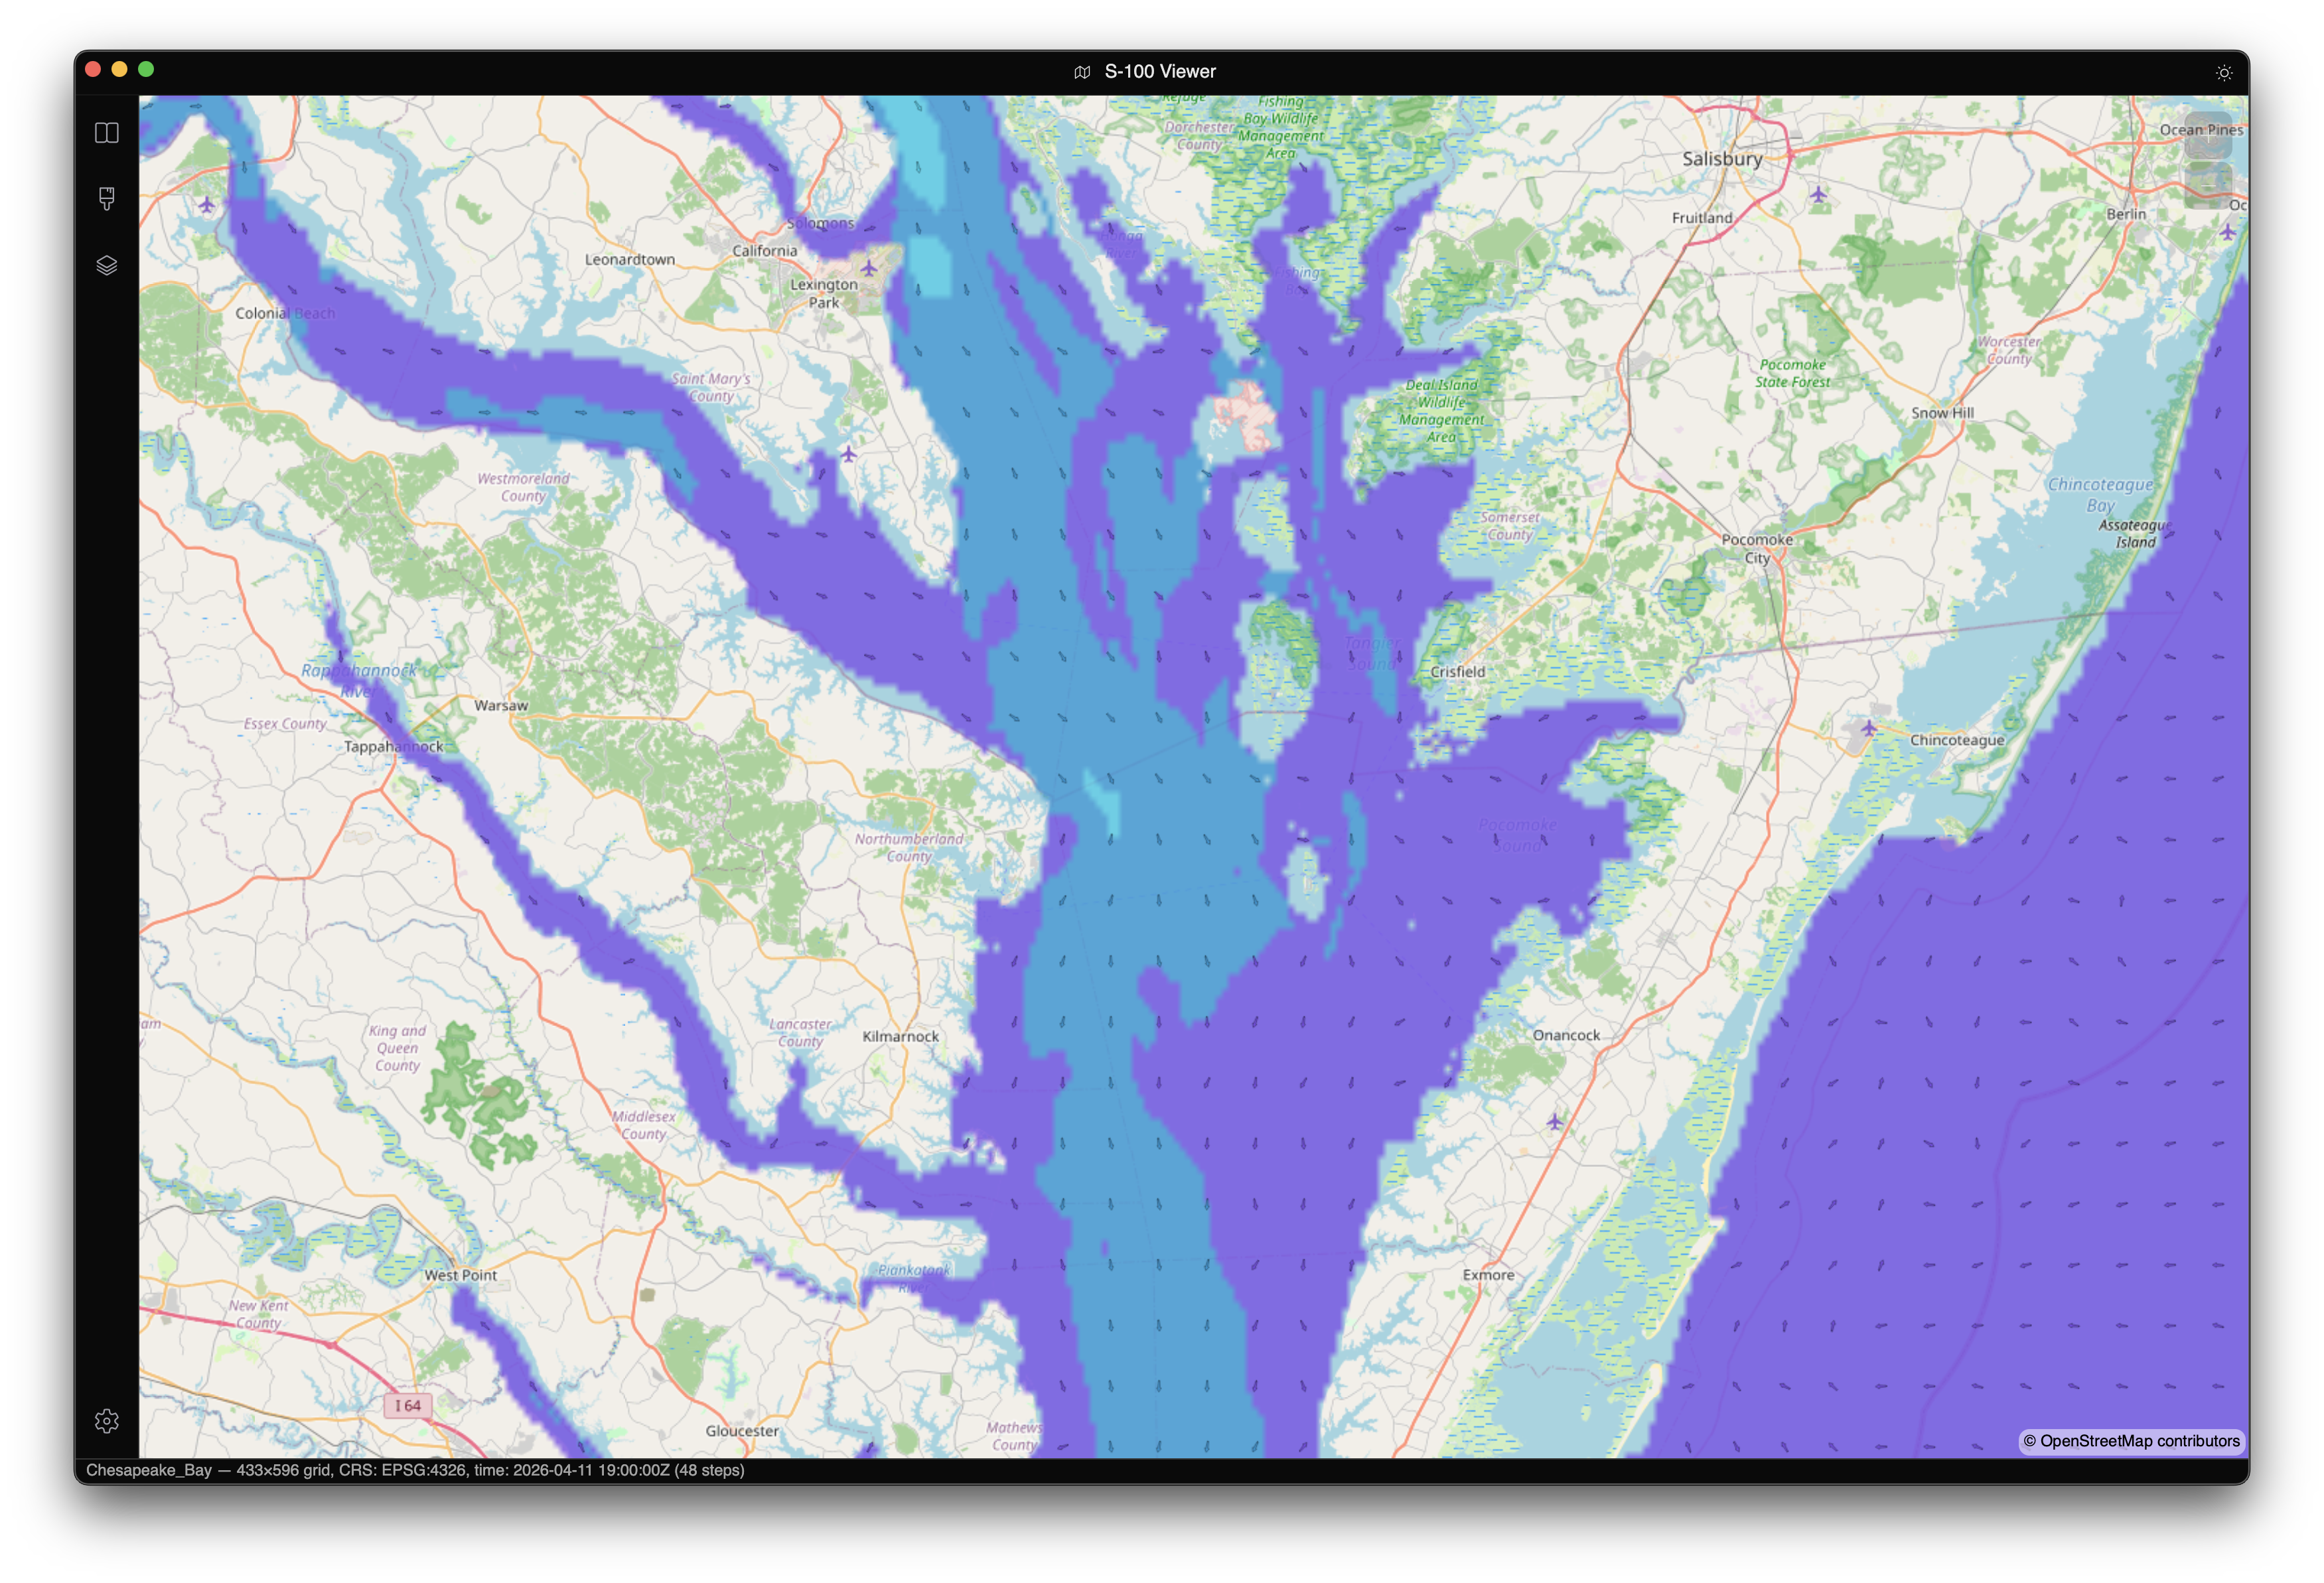The height and width of the screenshot is (1583, 2324).
Task: Click the West Point map label
Action: [460, 1275]
